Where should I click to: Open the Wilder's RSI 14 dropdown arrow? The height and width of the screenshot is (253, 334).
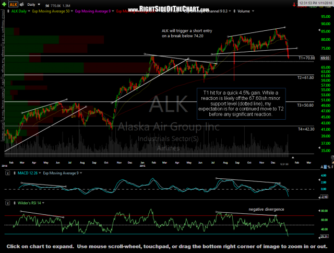click(43, 203)
